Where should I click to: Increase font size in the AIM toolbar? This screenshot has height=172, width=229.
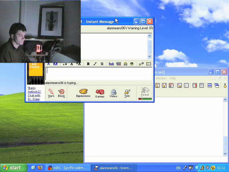coord(78,64)
